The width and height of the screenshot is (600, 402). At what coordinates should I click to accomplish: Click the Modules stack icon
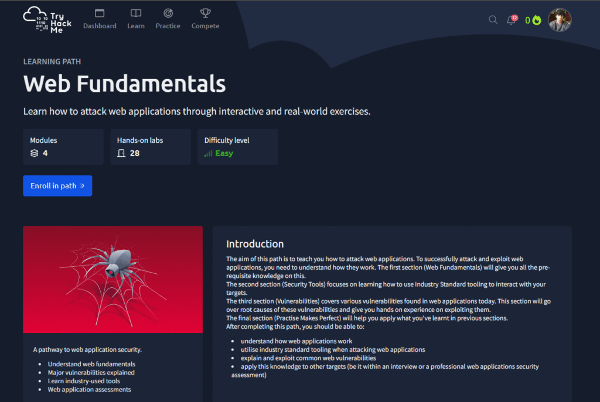coord(34,153)
